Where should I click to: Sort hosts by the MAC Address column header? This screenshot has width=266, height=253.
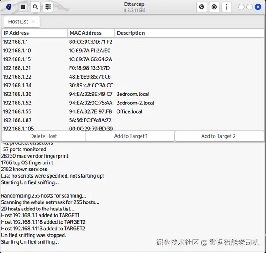(x=91, y=33)
